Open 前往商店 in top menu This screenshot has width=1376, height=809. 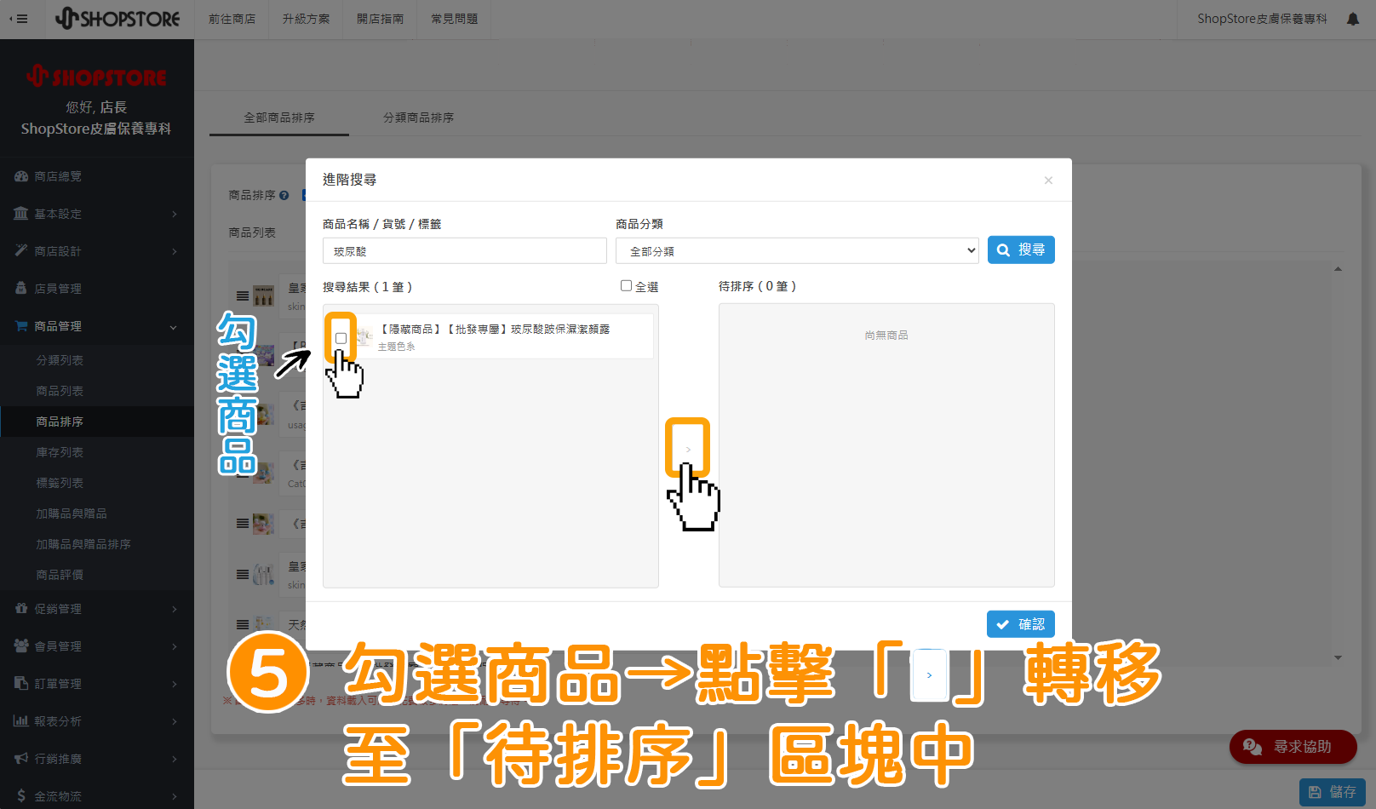[x=232, y=19]
